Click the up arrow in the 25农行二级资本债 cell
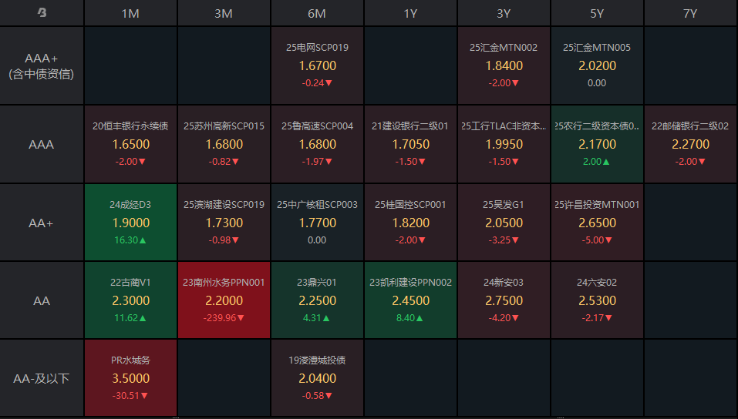Viewport: 738px width, 419px height. coord(607,162)
